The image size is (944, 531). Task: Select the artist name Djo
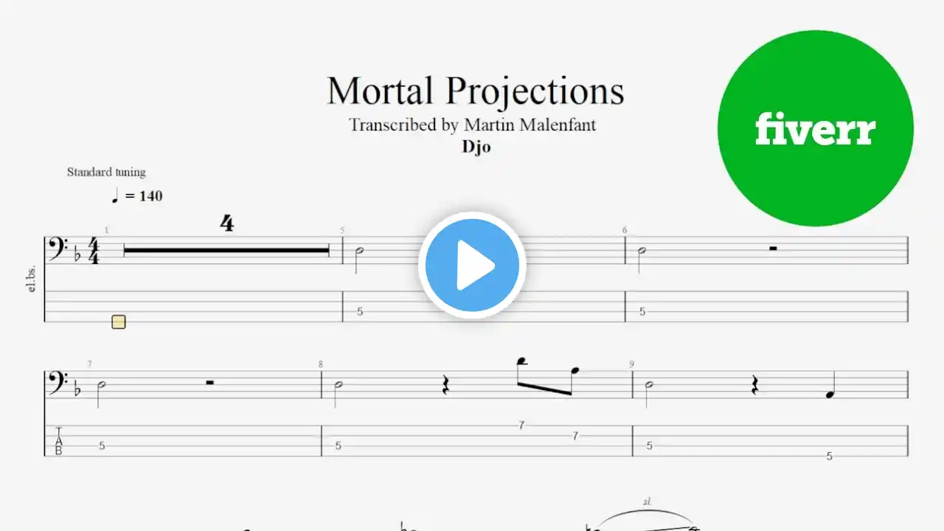tap(476, 147)
